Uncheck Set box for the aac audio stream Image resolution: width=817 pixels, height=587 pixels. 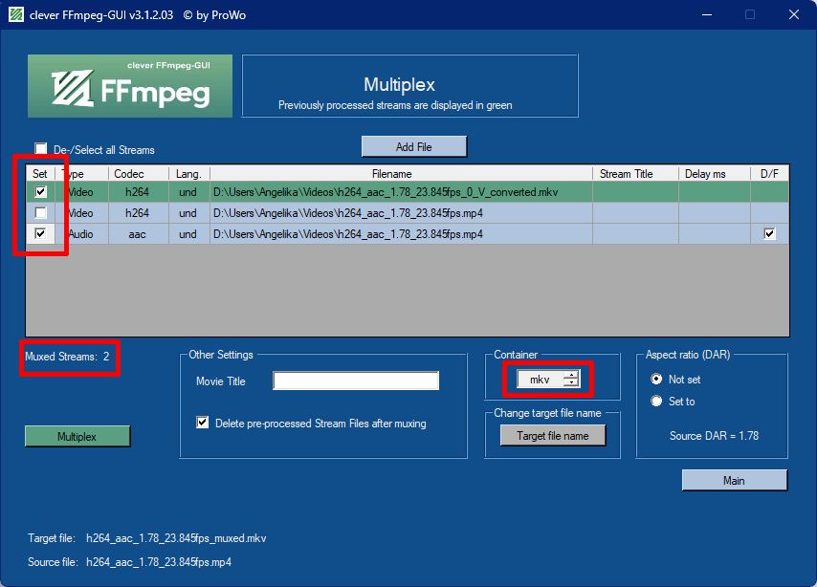40,233
